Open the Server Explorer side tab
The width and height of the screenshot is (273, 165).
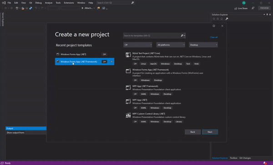point(3,19)
